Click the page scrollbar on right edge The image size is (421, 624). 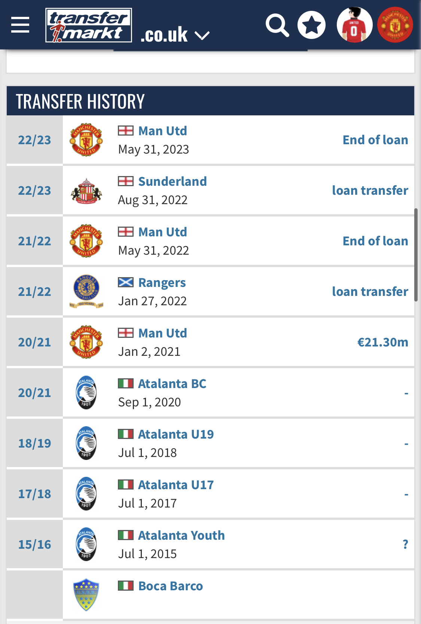416,255
